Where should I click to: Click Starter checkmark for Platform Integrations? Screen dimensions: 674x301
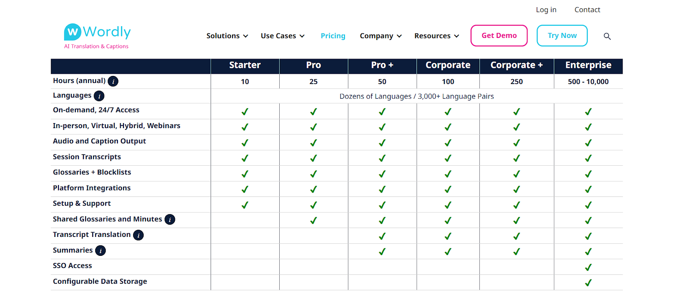coord(245,189)
